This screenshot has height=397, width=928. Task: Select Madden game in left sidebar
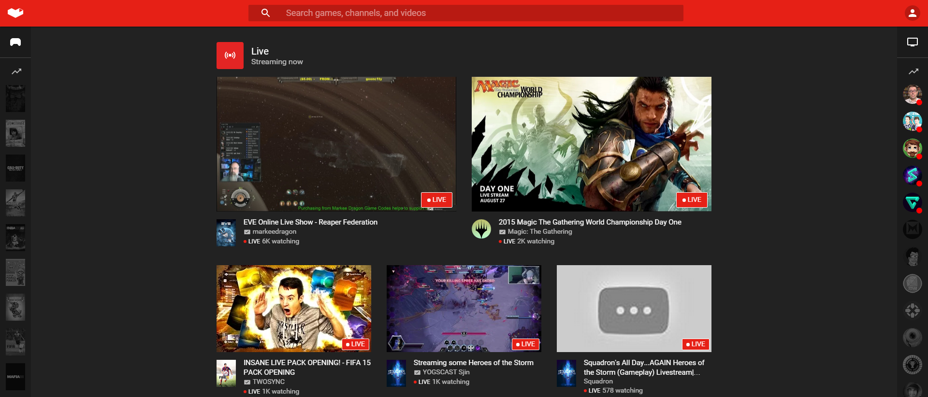15,203
